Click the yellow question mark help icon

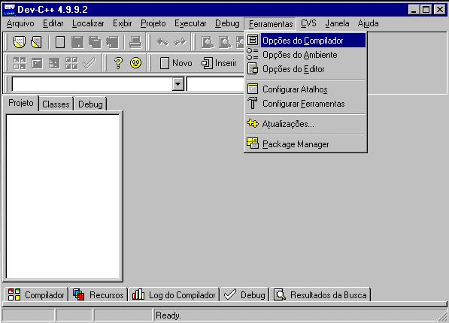[118, 63]
